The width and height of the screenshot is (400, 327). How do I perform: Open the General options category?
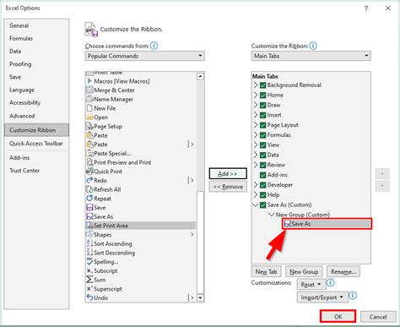(x=19, y=25)
